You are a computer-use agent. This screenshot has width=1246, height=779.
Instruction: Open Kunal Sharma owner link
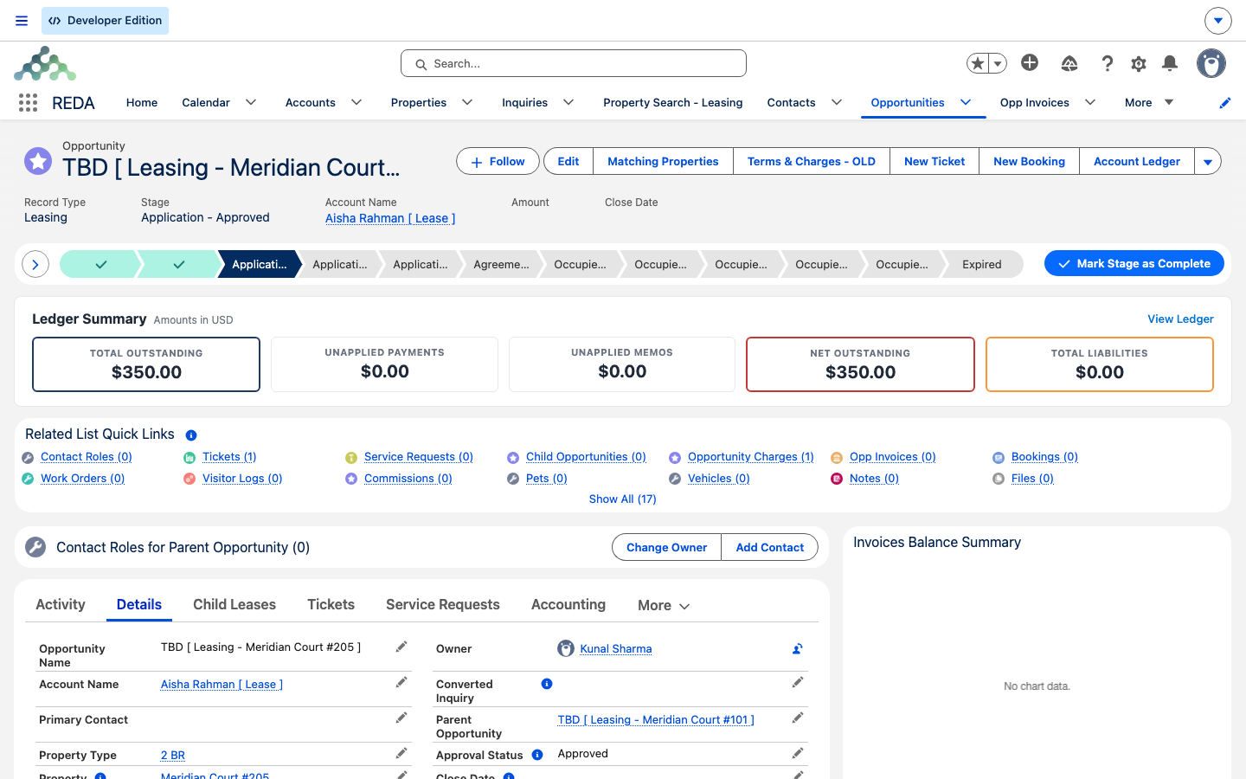(x=616, y=648)
